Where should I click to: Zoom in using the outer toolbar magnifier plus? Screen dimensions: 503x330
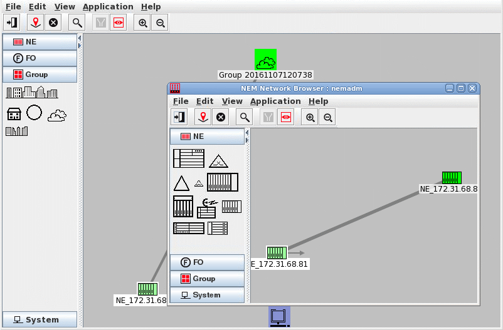(143, 23)
